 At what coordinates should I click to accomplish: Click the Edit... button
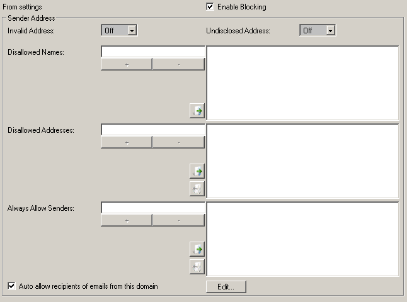click(x=226, y=287)
